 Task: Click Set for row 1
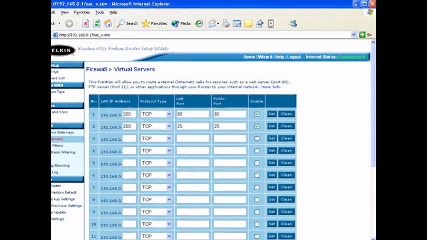(x=272, y=114)
